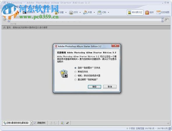The height and width of the screenshot is (131, 172).
Task: Click the 0 个项目 status text
Action: pos(131,128)
